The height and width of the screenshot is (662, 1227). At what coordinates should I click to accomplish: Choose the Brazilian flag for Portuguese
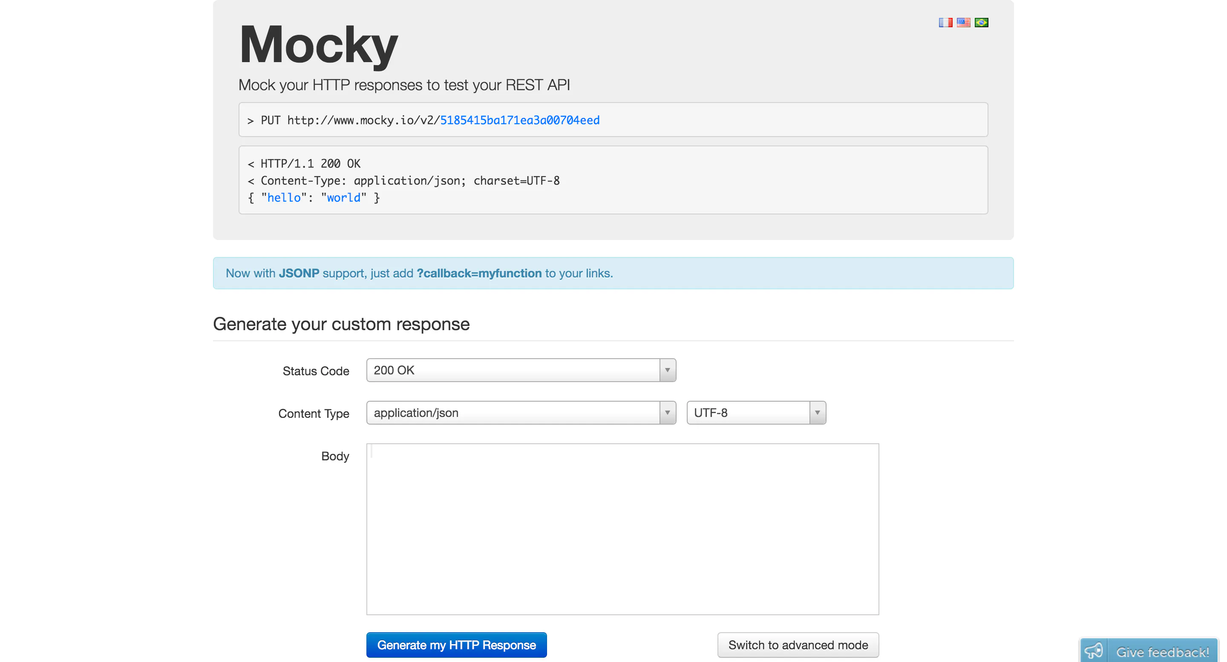tap(981, 23)
